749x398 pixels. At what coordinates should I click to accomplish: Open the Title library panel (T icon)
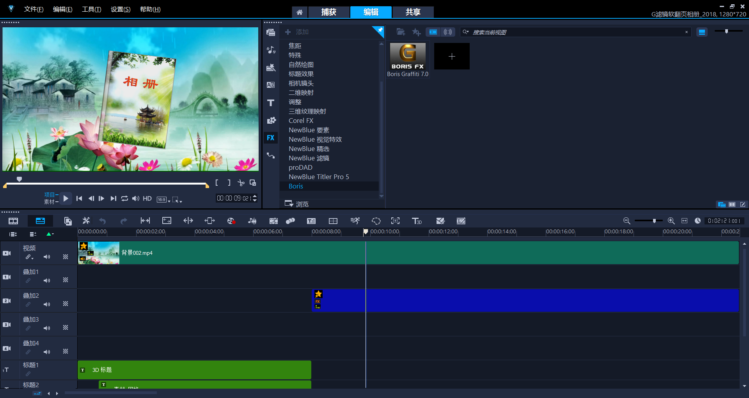(271, 103)
